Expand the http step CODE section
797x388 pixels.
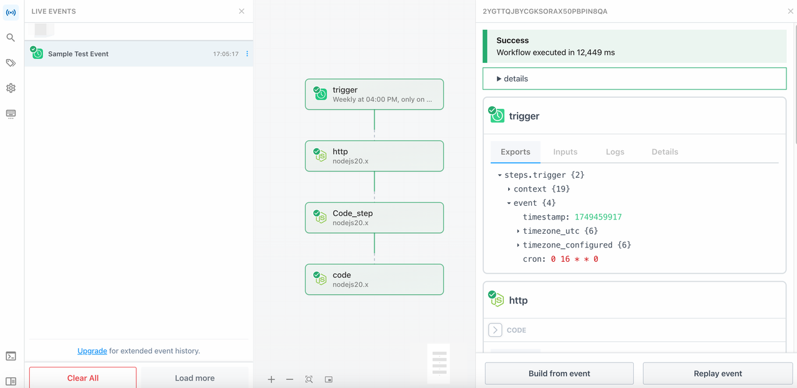(496, 330)
